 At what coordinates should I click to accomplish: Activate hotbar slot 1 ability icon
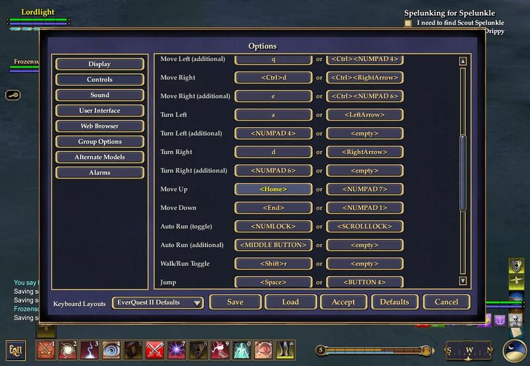46,349
